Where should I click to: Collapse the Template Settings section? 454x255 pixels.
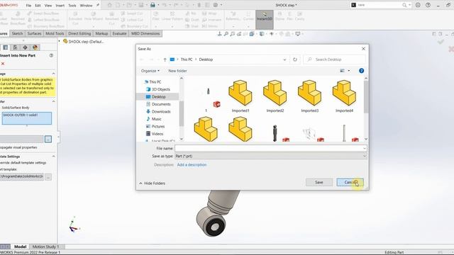(53, 157)
